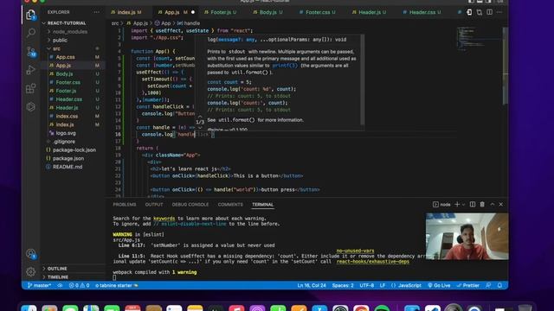Change UTF-8 encoding in status bar

[x=367, y=285]
